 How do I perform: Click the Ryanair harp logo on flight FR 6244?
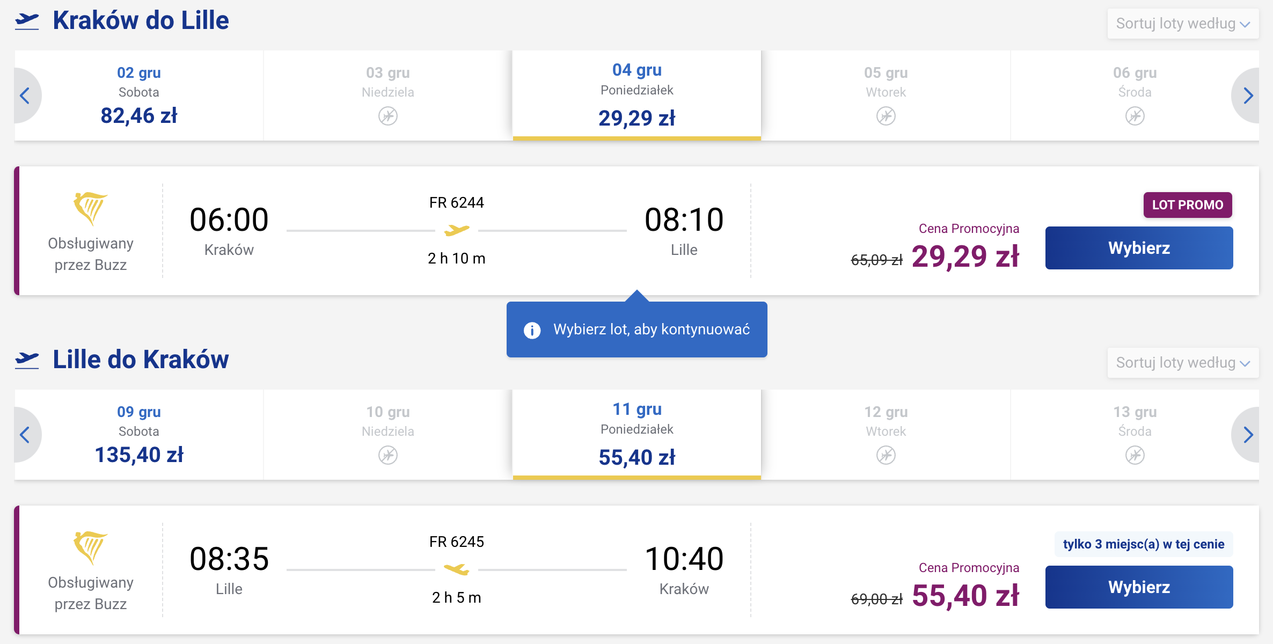tap(90, 208)
